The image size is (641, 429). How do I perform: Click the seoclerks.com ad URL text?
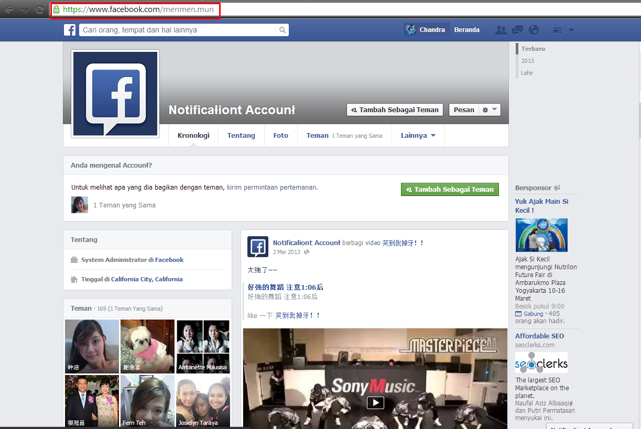[535, 345]
